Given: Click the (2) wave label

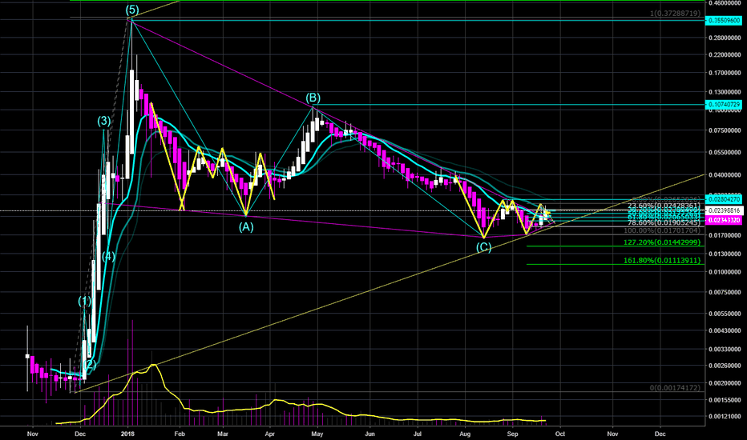Looking at the screenshot, I should pyautogui.click(x=90, y=365).
